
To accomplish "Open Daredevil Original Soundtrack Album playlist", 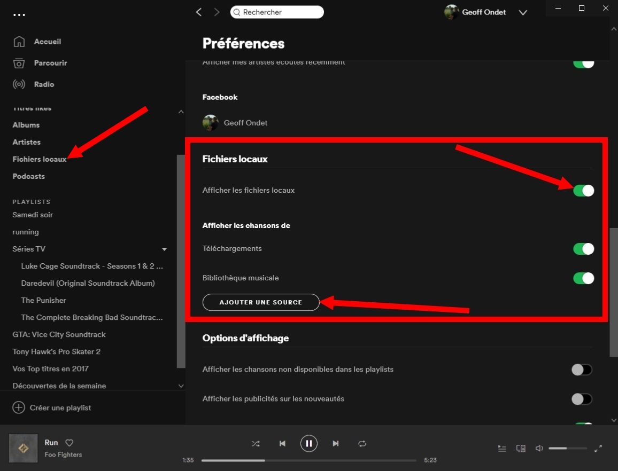I will point(88,283).
